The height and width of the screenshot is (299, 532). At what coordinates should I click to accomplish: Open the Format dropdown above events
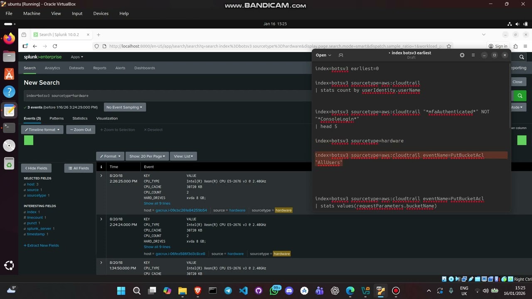coord(110,156)
